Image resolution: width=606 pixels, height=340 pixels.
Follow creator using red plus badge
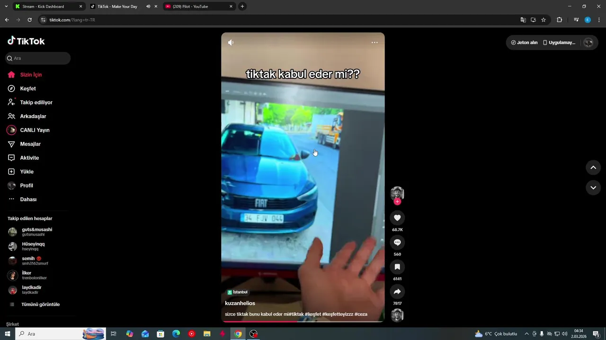pyautogui.click(x=397, y=202)
